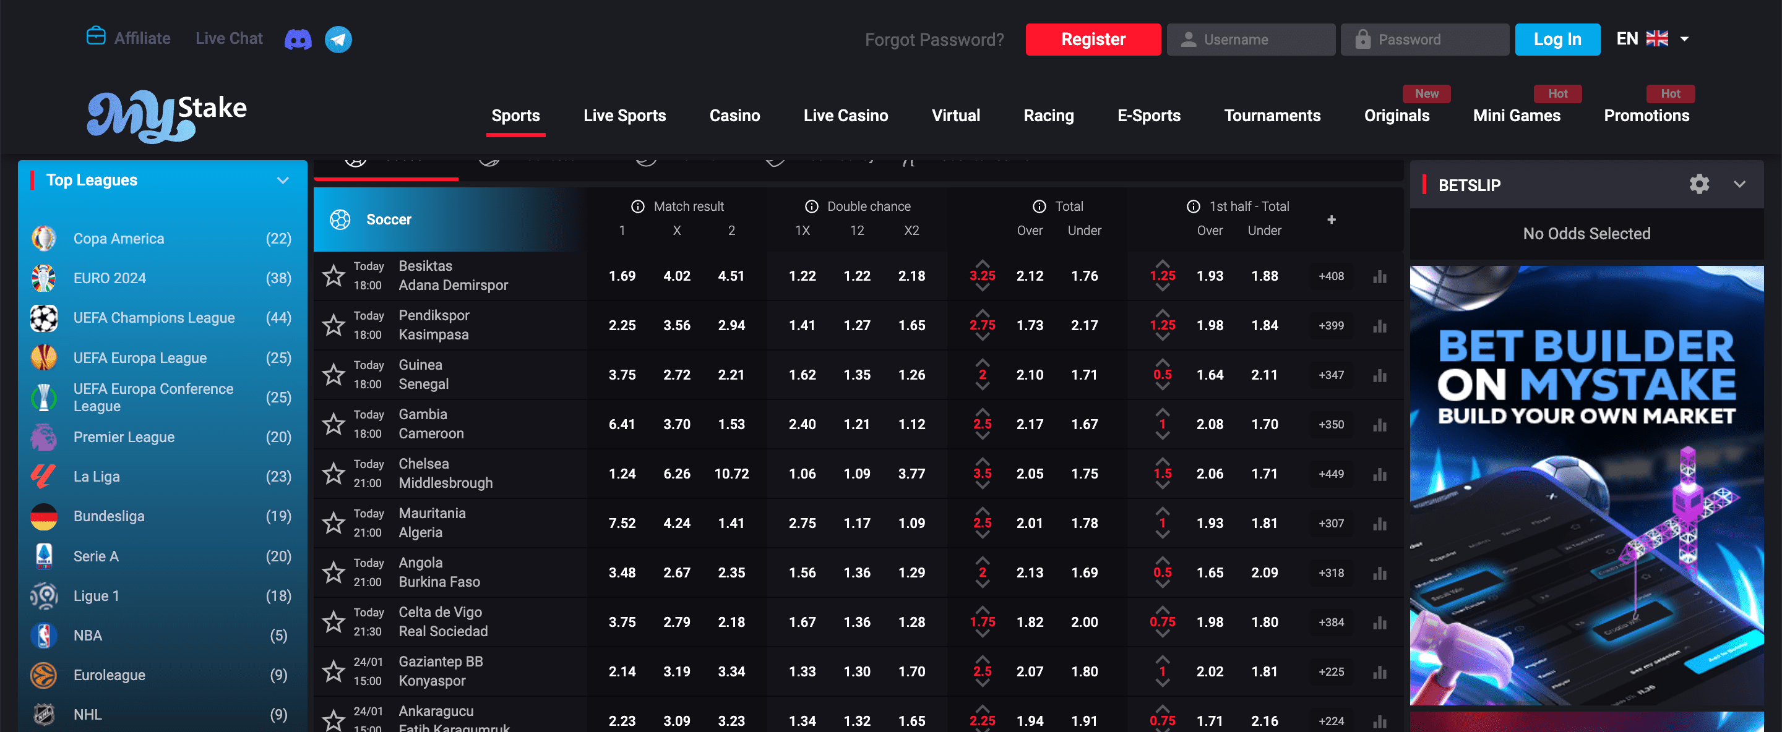Add more markets with plus icon
Image resolution: width=1782 pixels, height=732 pixels.
pos(1331,219)
